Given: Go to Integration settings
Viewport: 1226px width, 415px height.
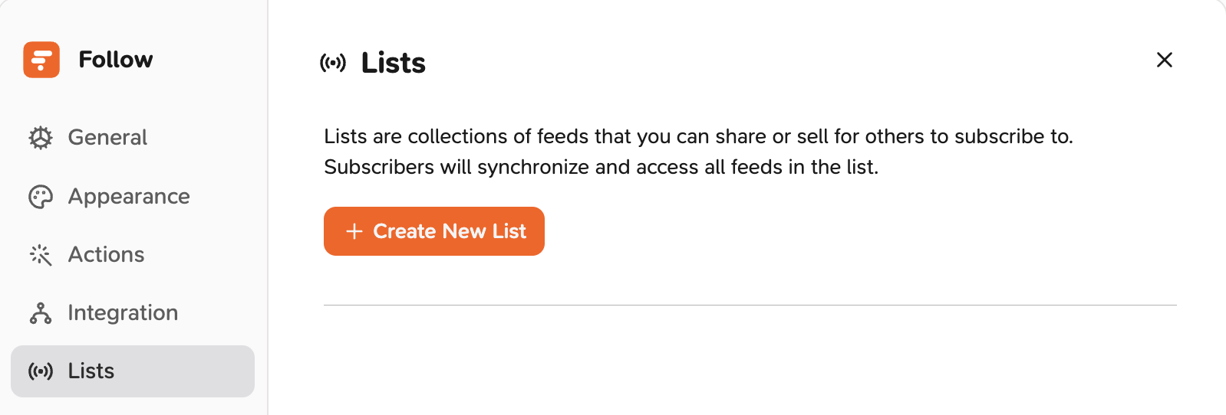Looking at the screenshot, I should (x=133, y=313).
